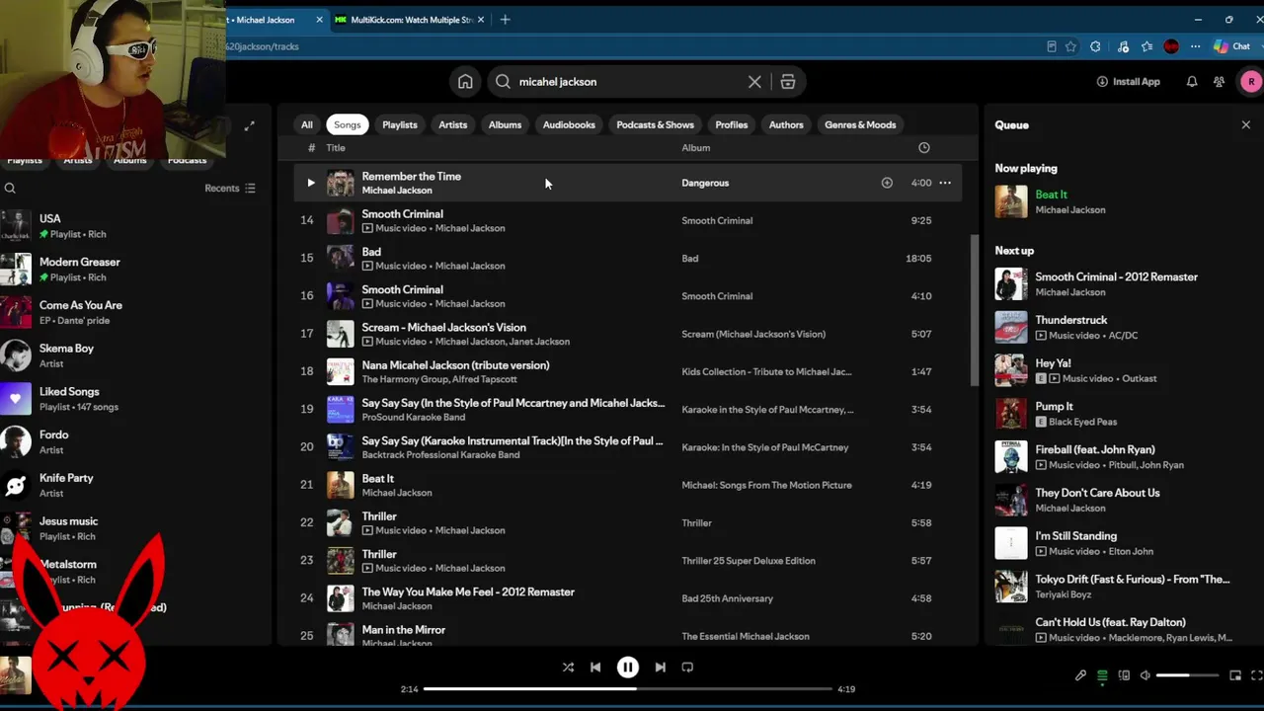Bookmark page with the star icon
This screenshot has width=1264, height=711.
1070,46
